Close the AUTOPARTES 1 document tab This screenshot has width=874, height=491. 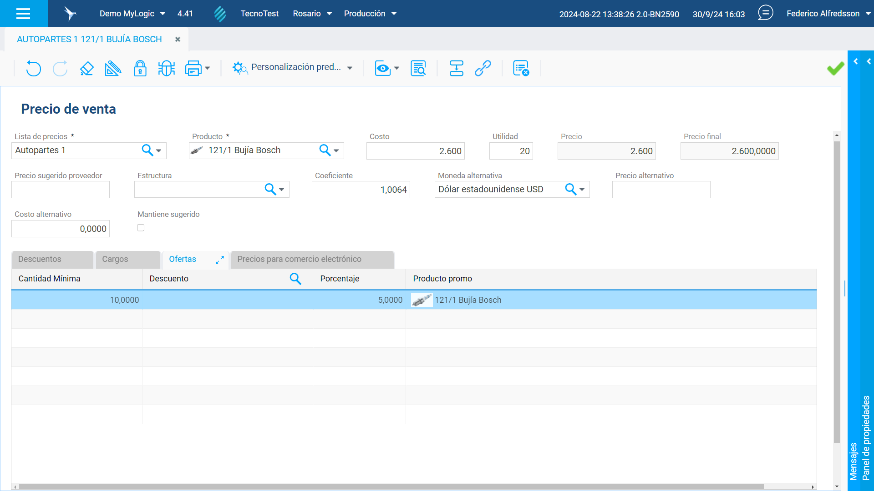[178, 40]
